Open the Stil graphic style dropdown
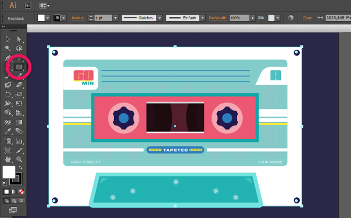This screenshot has width=351, height=218. pyautogui.click(x=278, y=18)
